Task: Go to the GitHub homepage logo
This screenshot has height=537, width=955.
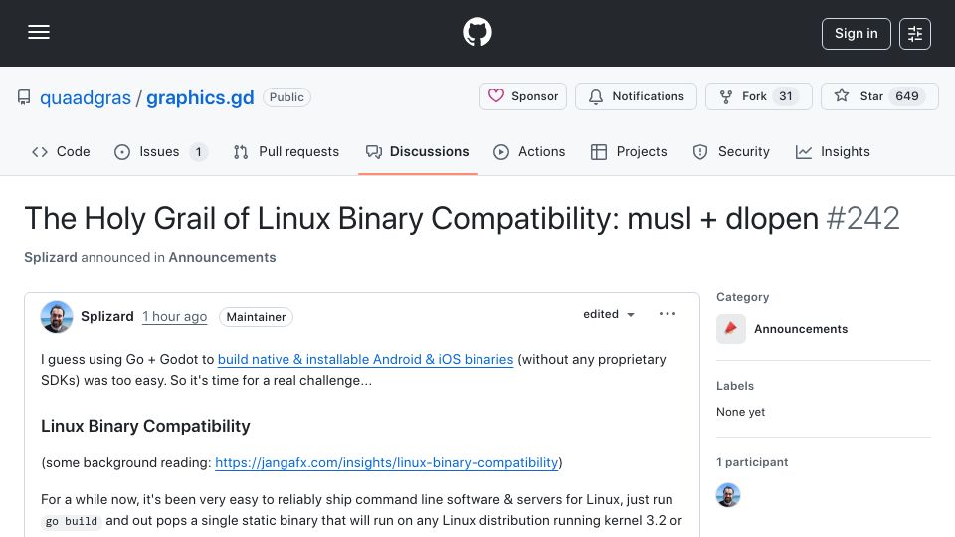Action: pyautogui.click(x=477, y=32)
